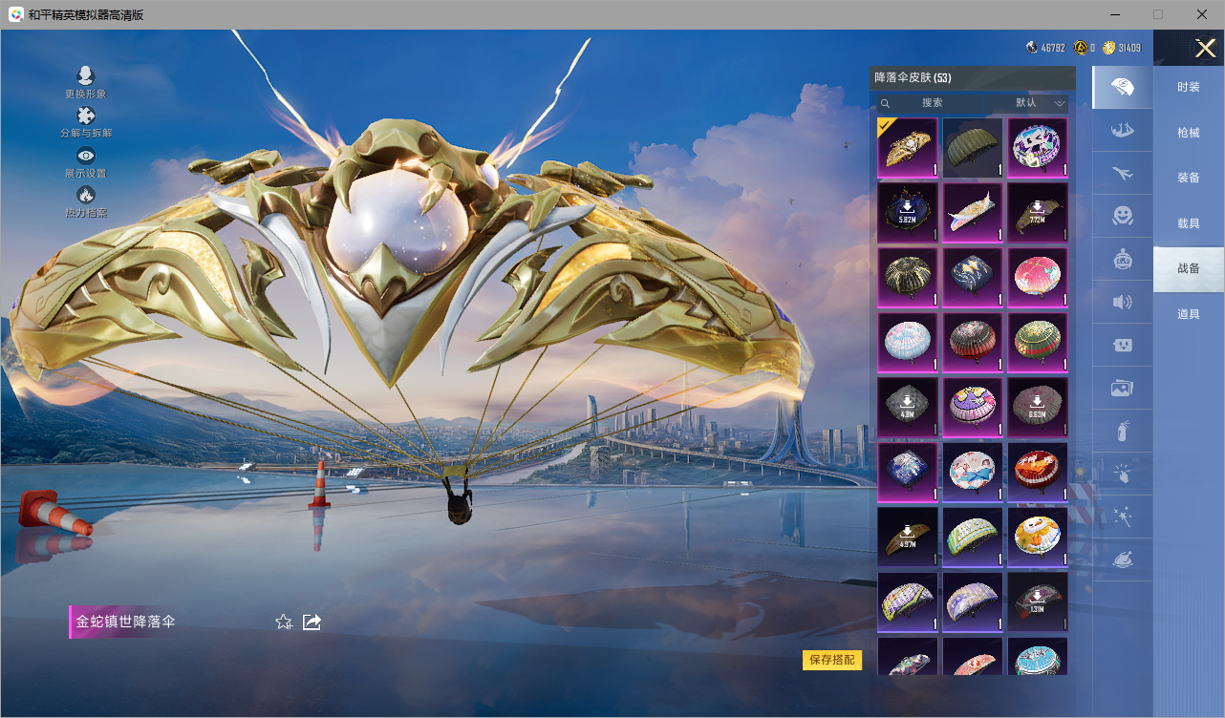The height and width of the screenshot is (718, 1225).
Task: Click the 更换形象 change avatar icon
Action: click(x=86, y=75)
